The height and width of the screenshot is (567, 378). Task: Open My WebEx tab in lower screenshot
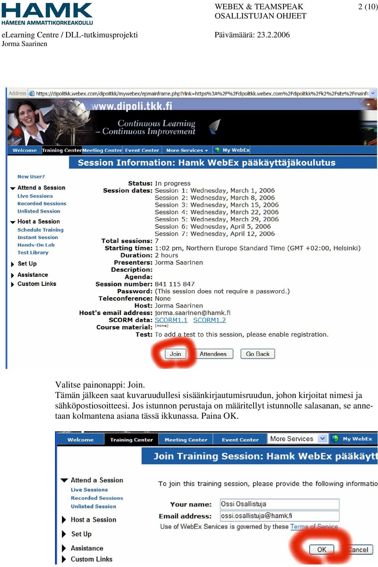[357, 439]
